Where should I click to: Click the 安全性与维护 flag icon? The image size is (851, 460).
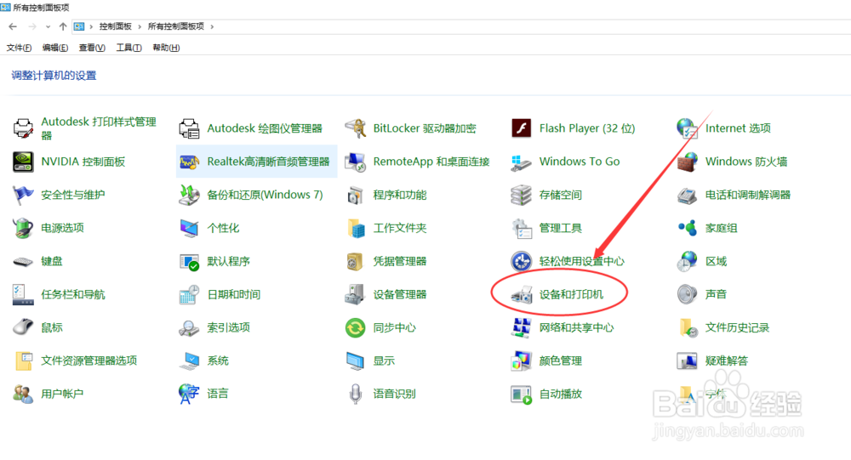coord(23,195)
